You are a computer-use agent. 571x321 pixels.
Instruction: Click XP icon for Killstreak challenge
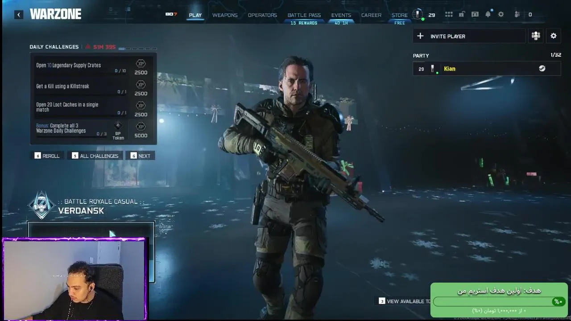141,85
